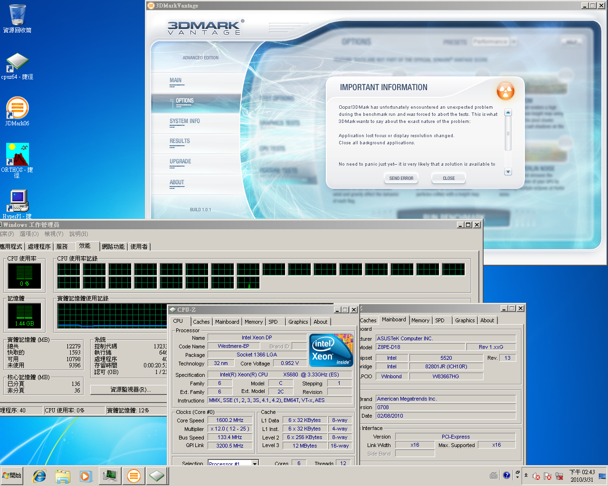This screenshot has height=486, width=608.
Task: Click the CPU usage 0 % meter
Action: coord(24,276)
